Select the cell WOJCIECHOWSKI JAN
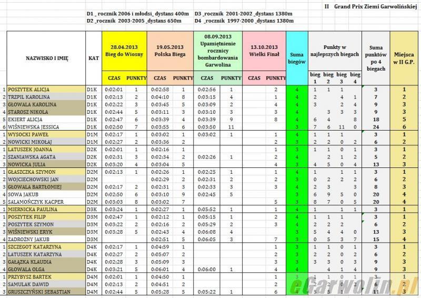The width and height of the screenshot is (421, 298). coord(46,180)
